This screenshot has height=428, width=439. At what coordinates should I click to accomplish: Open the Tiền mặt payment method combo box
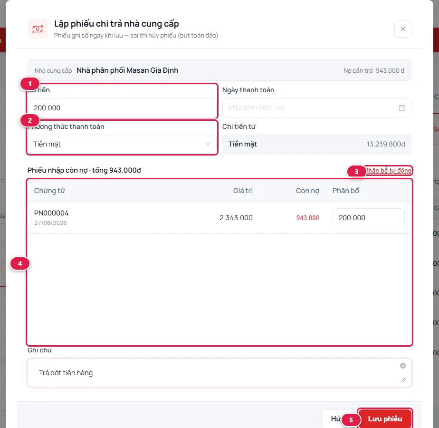[122, 144]
